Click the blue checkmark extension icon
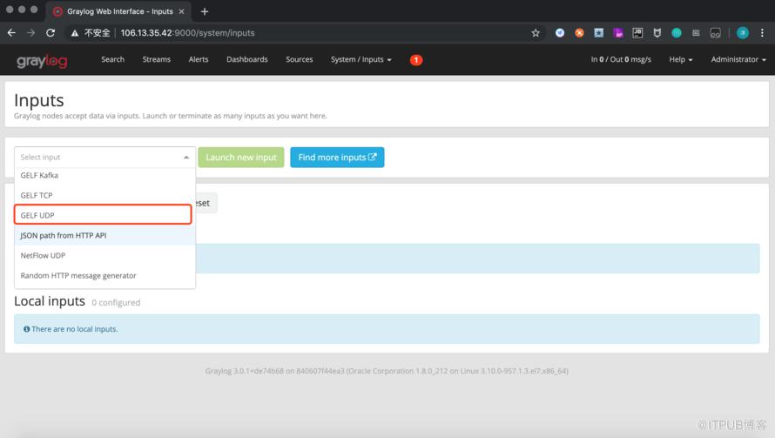Screen dimensions: 775x438 (x=560, y=33)
